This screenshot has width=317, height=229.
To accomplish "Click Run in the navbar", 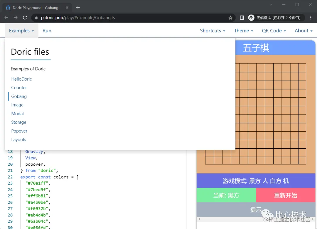I will [47, 31].
